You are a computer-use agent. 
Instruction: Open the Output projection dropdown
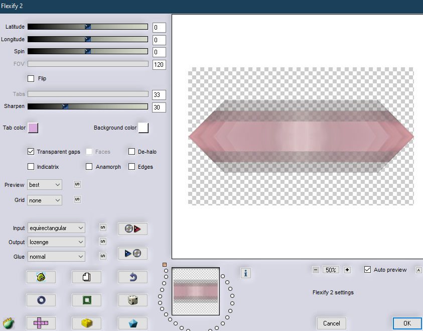pyautogui.click(x=56, y=242)
